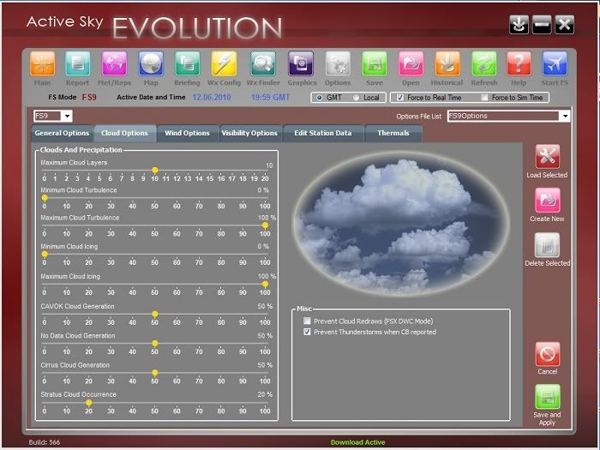The image size is (600, 450).
Task: Switch to Wind Options tab
Action: point(187,133)
